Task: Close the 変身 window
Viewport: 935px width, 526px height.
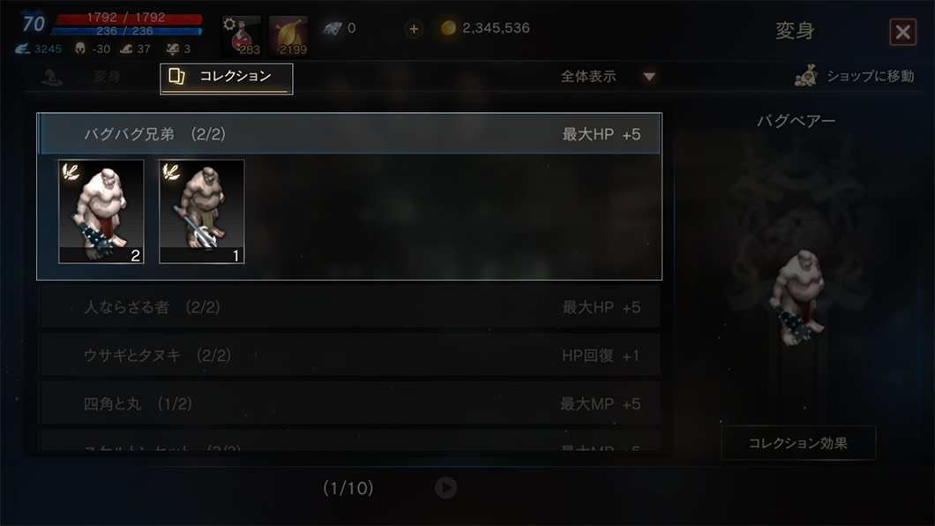Action: pyautogui.click(x=902, y=32)
